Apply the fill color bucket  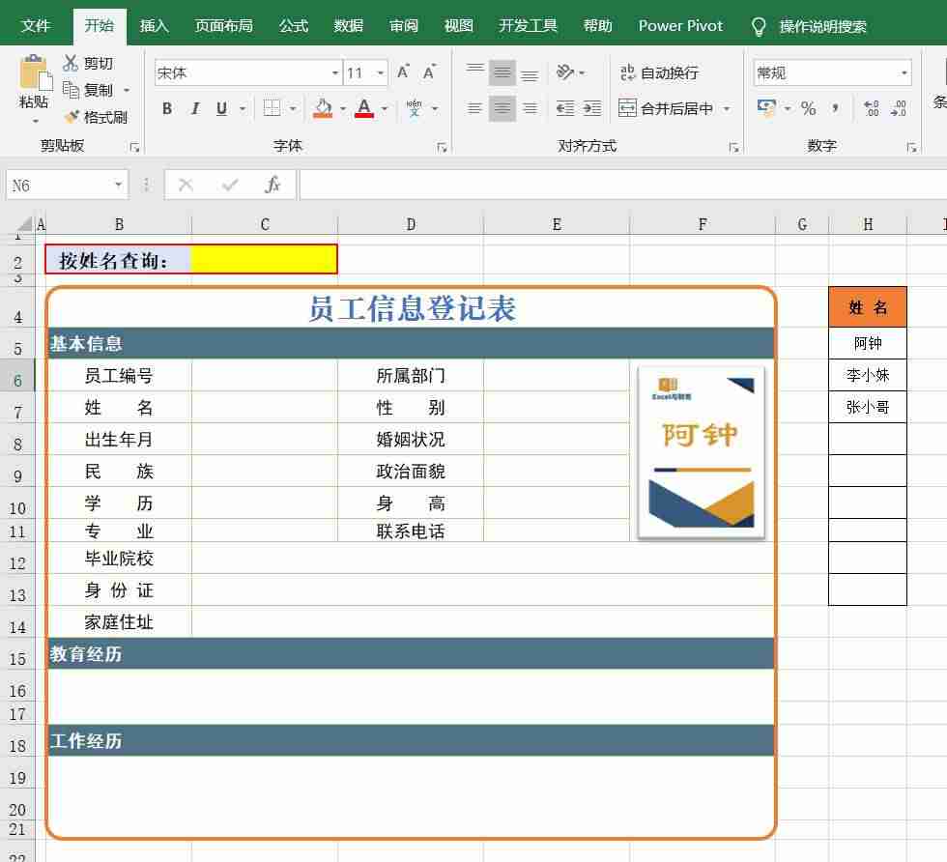(323, 109)
